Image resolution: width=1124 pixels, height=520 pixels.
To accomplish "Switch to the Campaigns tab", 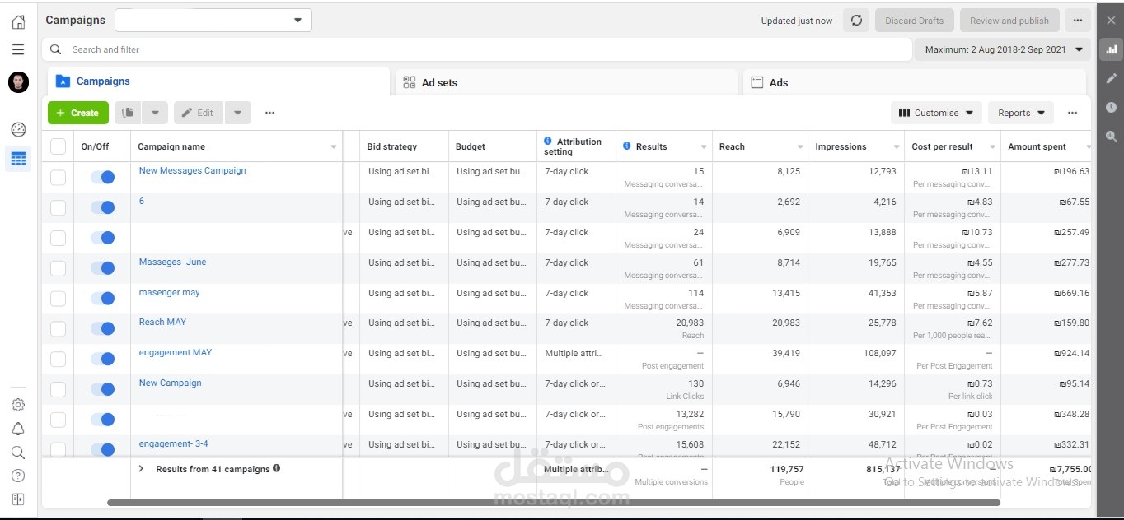I will click(x=218, y=81).
